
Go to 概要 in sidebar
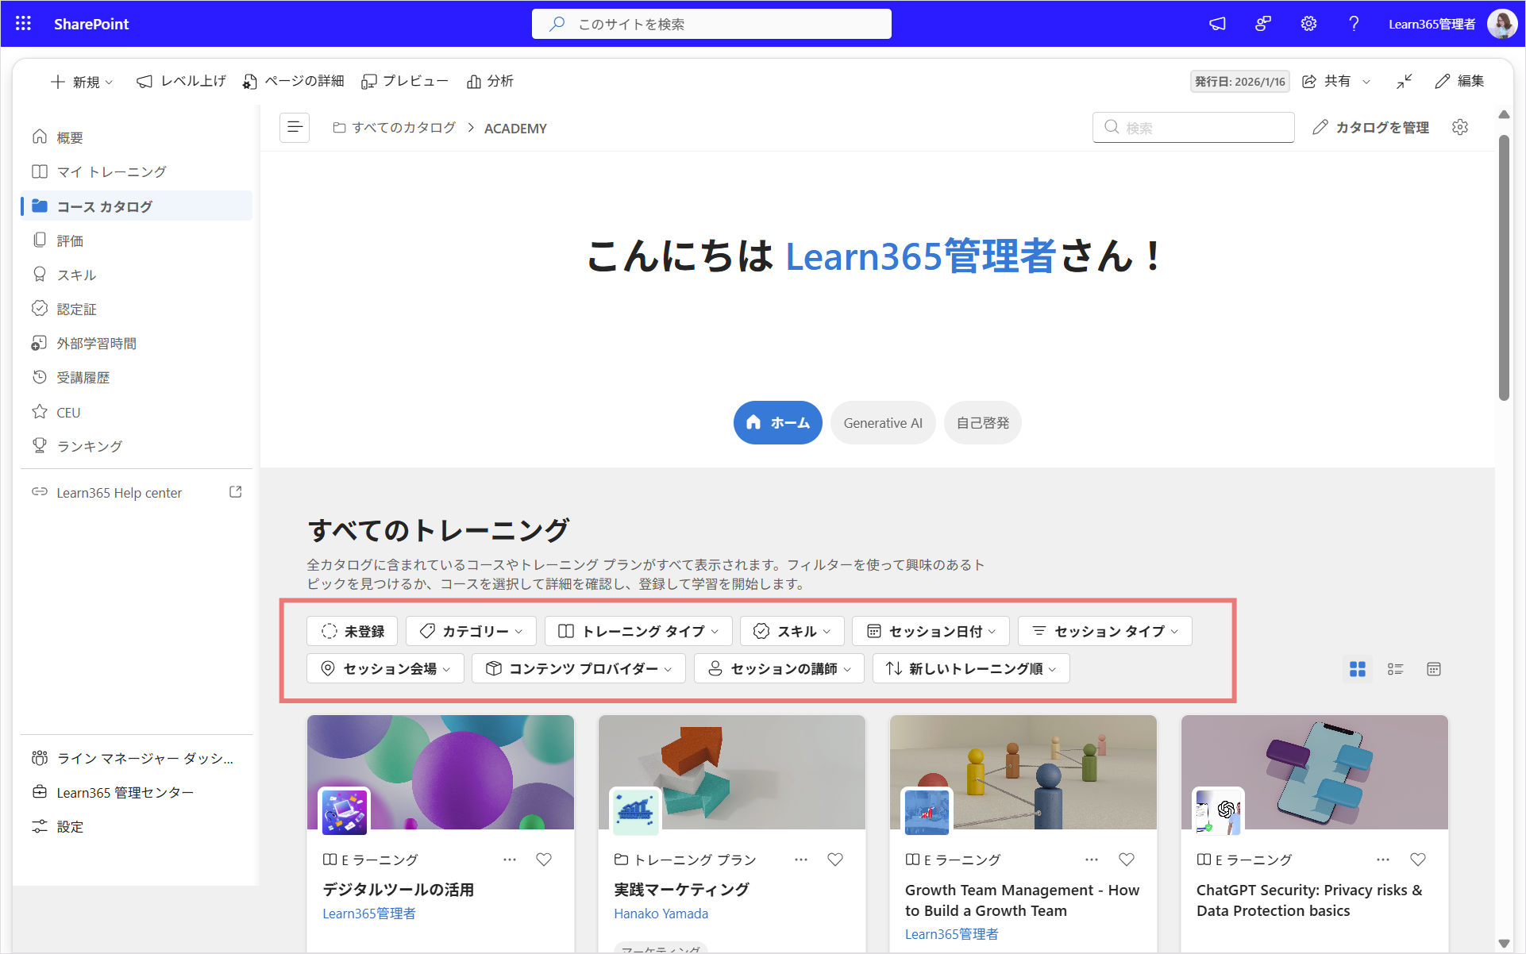point(137,137)
